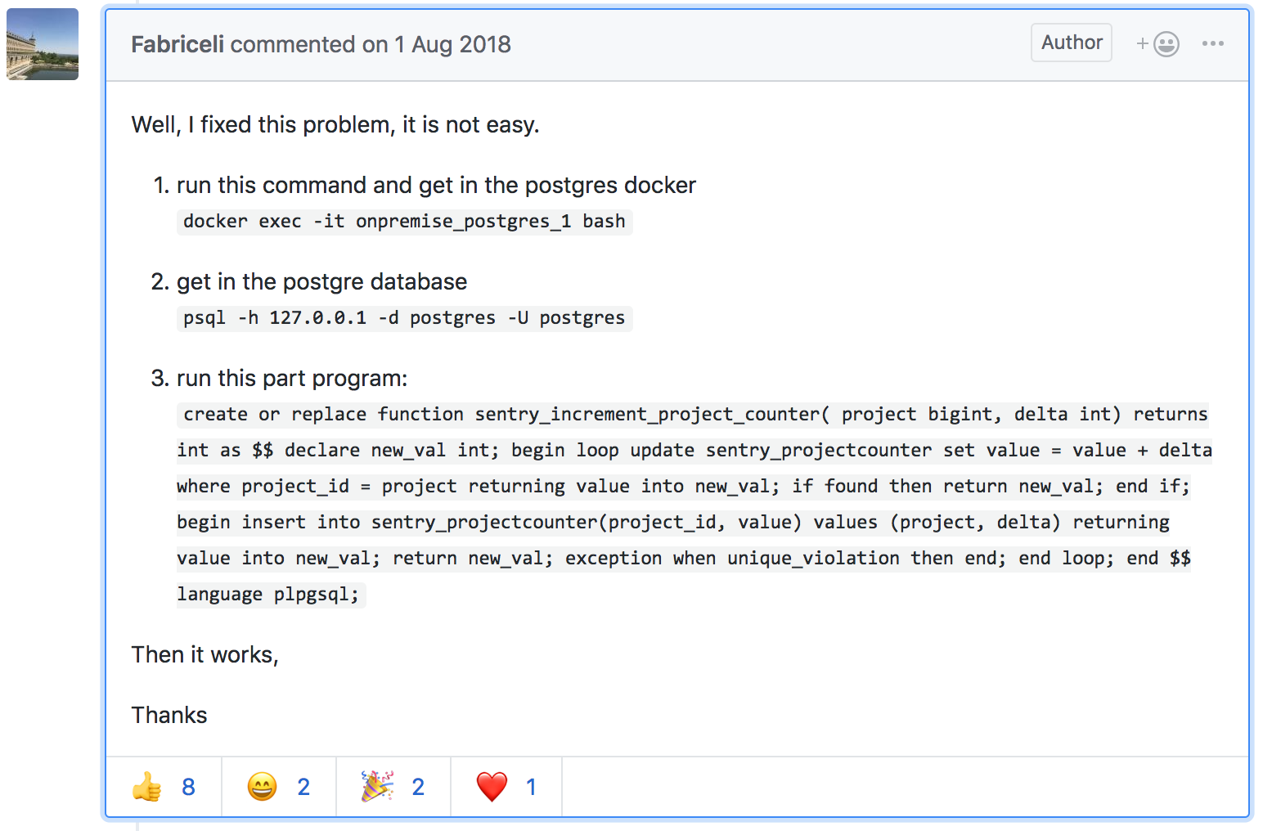Image resolution: width=1263 pixels, height=831 pixels.
Task: Toggle the laughing face reaction emoji
Action: tap(262, 787)
